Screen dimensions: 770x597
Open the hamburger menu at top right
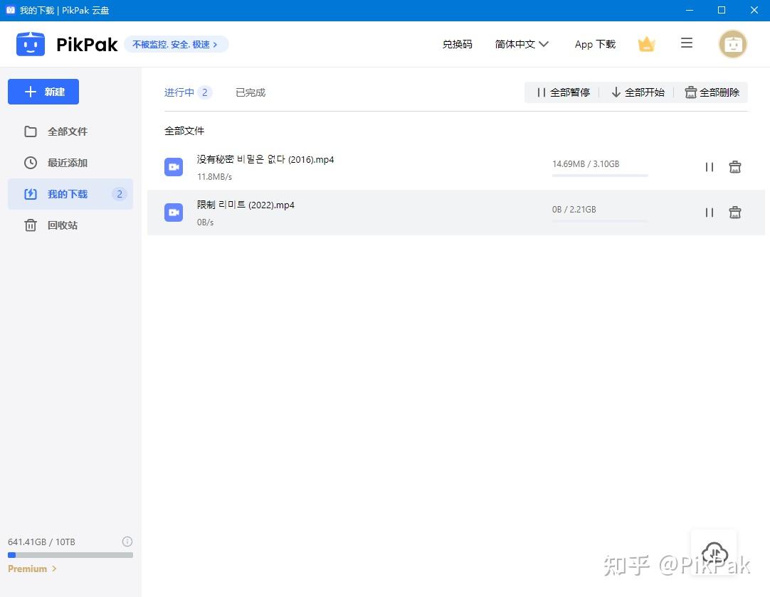(686, 43)
